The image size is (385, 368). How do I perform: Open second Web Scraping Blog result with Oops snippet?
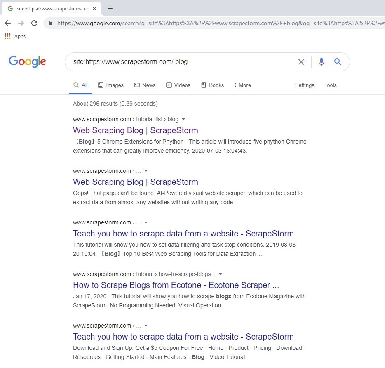pos(136,182)
